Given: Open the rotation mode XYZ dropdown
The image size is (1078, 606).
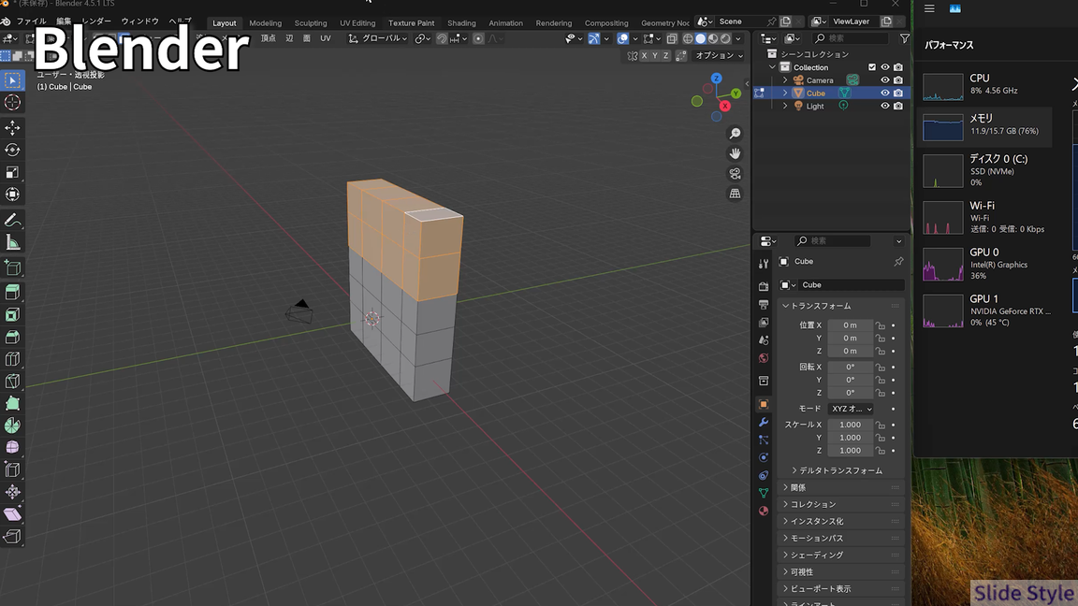Looking at the screenshot, I should click(851, 409).
